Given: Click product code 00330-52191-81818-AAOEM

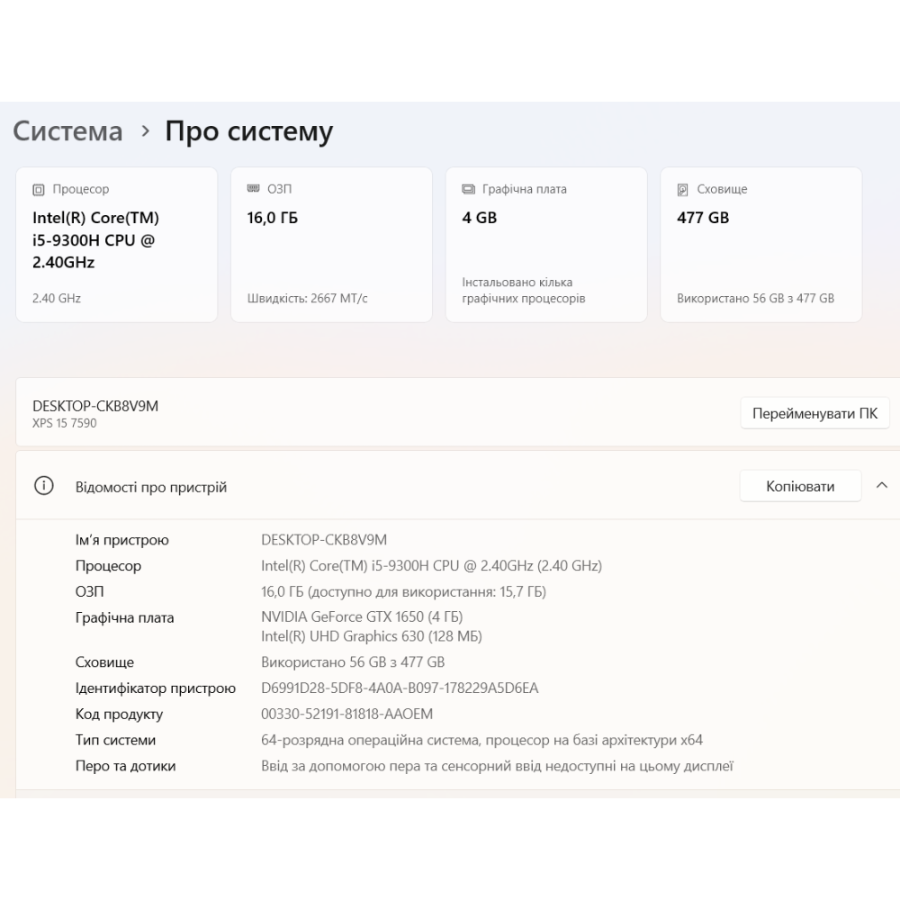Looking at the screenshot, I should (346, 714).
